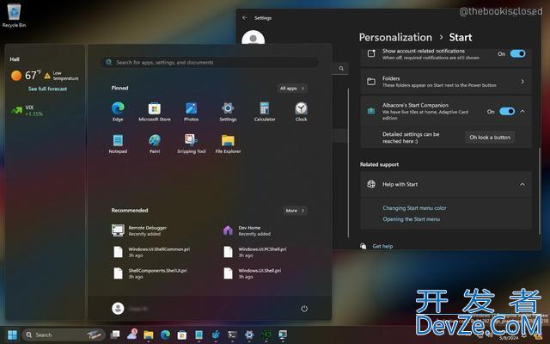Open Edge on the taskbar

point(165,335)
